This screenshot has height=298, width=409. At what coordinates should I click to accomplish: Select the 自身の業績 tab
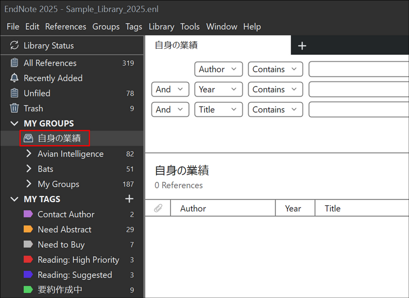tap(218, 45)
